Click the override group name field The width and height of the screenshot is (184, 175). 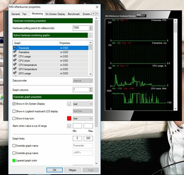pyautogui.click(x=83, y=153)
